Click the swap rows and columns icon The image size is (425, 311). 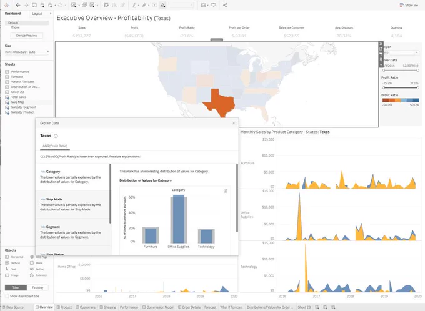click(106, 5)
